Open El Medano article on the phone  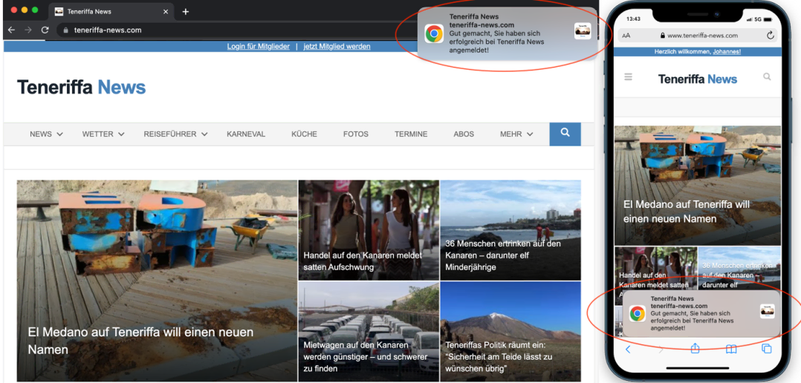pyautogui.click(x=697, y=186)
